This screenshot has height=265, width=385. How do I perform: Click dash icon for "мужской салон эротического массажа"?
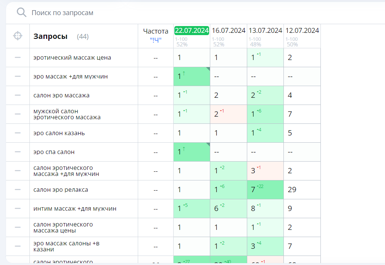[18, 114]
